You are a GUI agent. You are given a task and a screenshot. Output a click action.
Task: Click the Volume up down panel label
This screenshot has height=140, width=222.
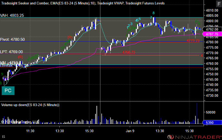click(x=30, y=105)
